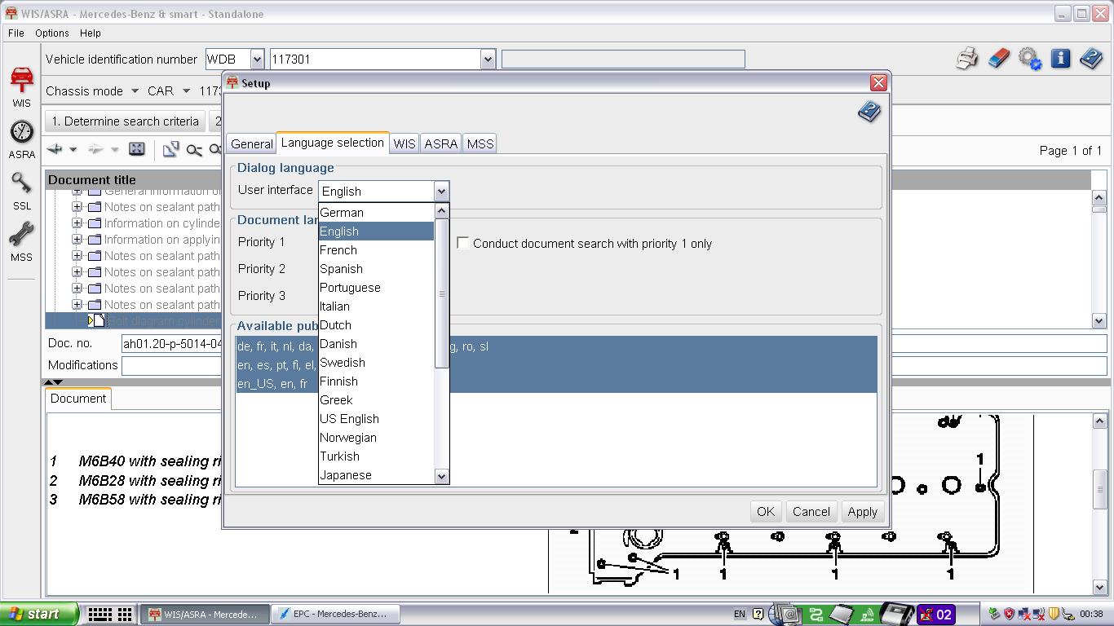Open the back arrow history dropdown
Screen dimensions: 1114x626
click(73, 149)
